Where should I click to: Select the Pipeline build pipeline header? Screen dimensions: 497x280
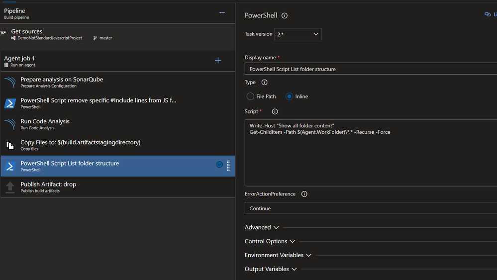coord(117,13)
